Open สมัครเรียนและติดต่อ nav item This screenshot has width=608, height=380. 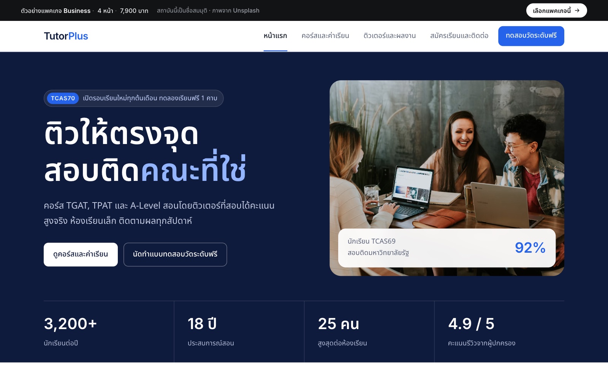(x=459, y=36)
